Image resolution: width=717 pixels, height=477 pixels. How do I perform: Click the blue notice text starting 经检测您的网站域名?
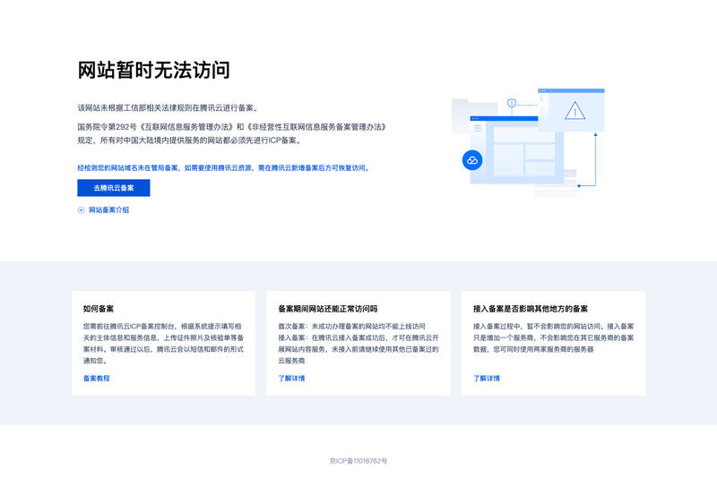[223, 167]
